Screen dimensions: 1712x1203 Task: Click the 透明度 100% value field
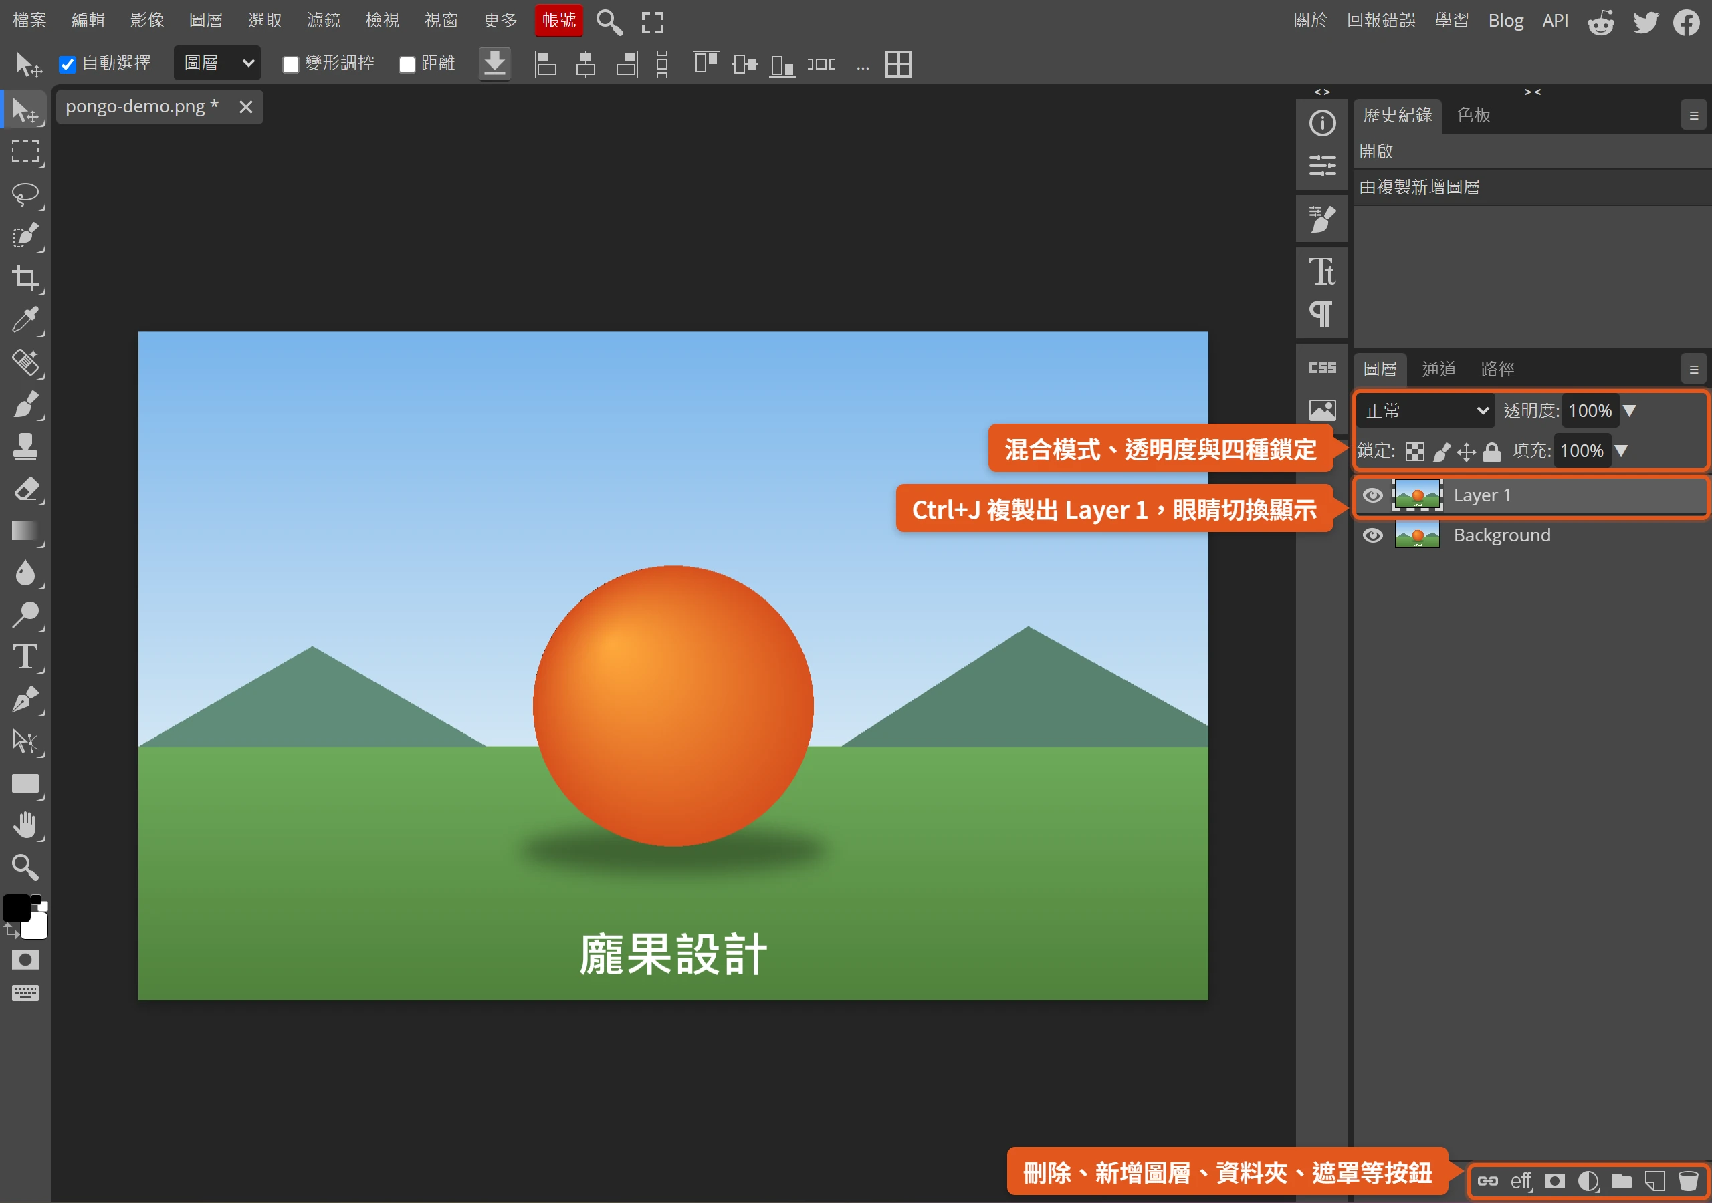[1590, 410]
